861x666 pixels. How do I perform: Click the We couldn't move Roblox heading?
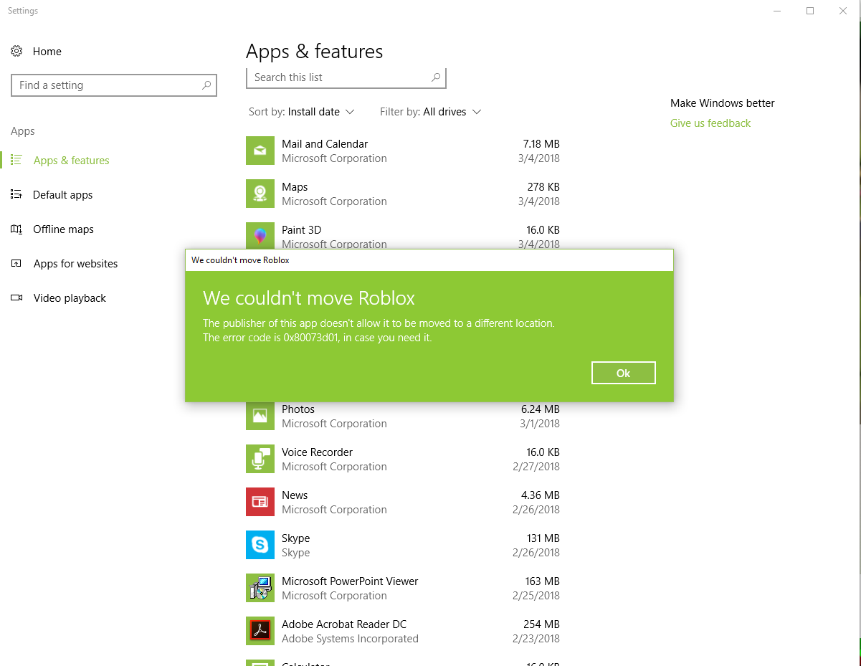click(x=309, y=298)
